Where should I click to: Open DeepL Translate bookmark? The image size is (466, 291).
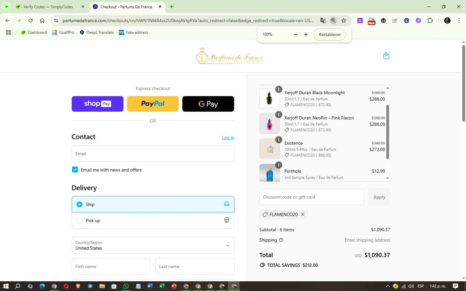point(97,32)
